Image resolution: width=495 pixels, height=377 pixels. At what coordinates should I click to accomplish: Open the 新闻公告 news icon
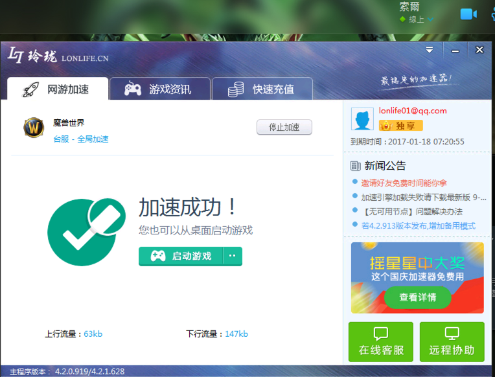click(x=356, y=166)
